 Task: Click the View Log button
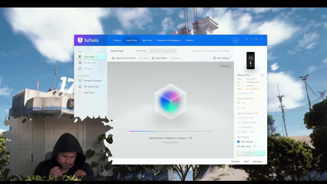(225, 66)
